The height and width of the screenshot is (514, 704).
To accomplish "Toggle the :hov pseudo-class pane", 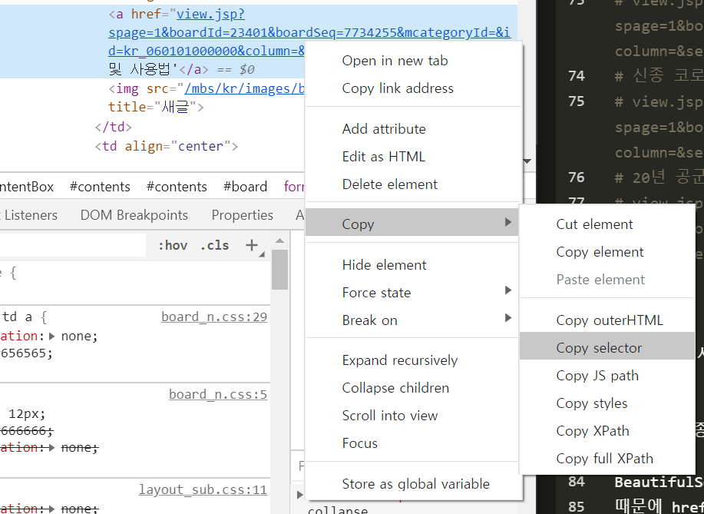I will coord(172,244).
